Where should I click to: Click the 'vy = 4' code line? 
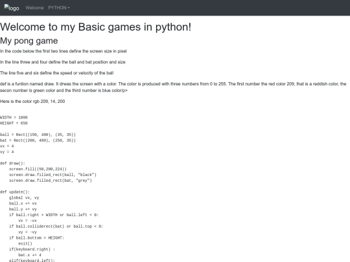click(x=7, y=152)
